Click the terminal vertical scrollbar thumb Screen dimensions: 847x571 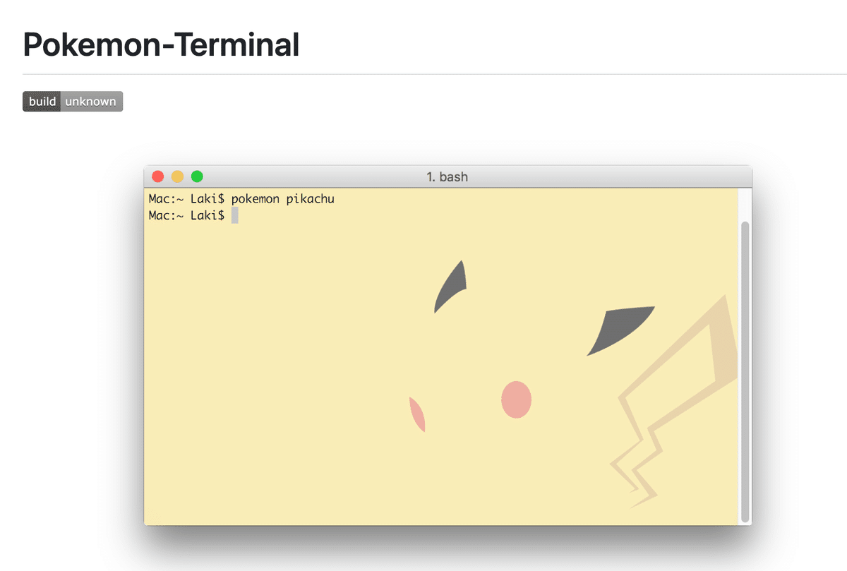coord(745,371)
